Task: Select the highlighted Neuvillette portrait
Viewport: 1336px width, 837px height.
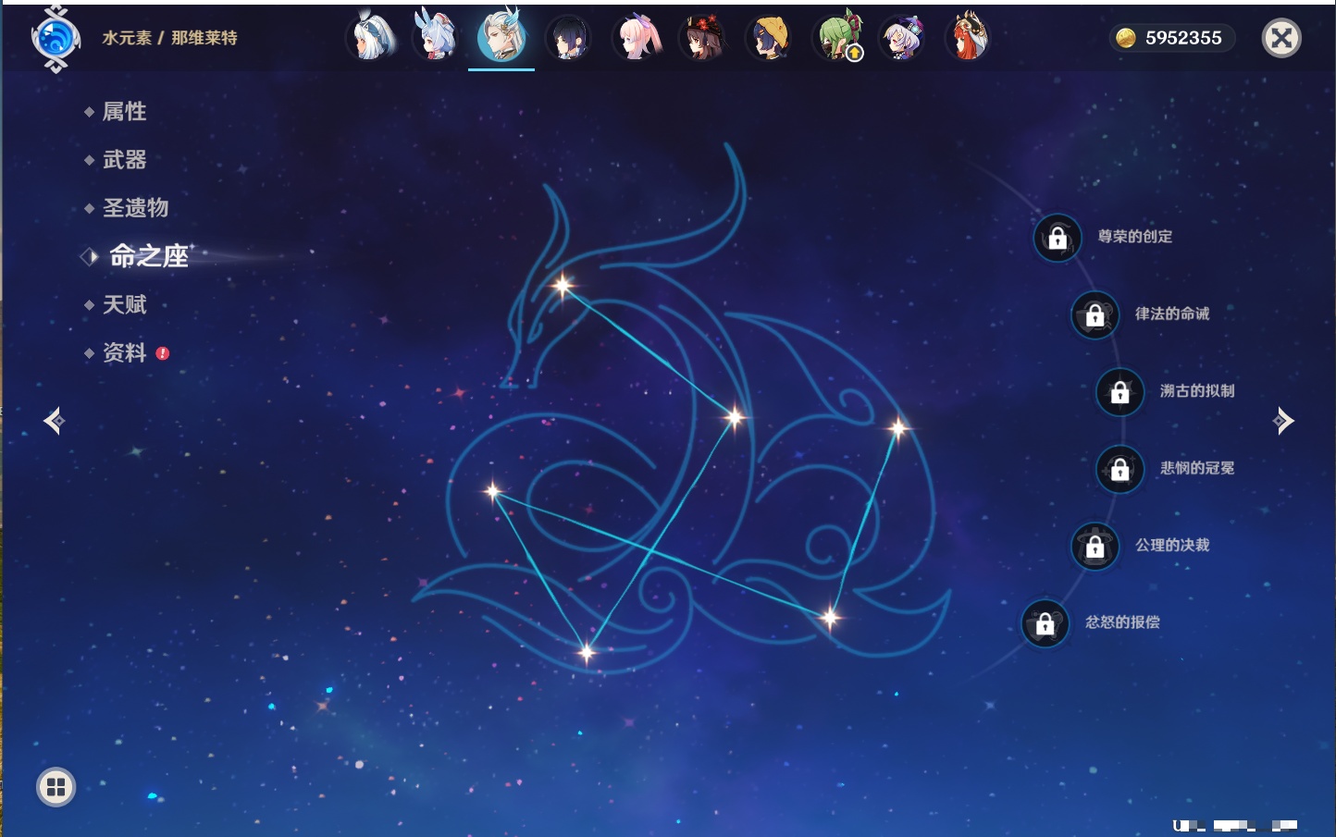Action: (x=501, y=37)
